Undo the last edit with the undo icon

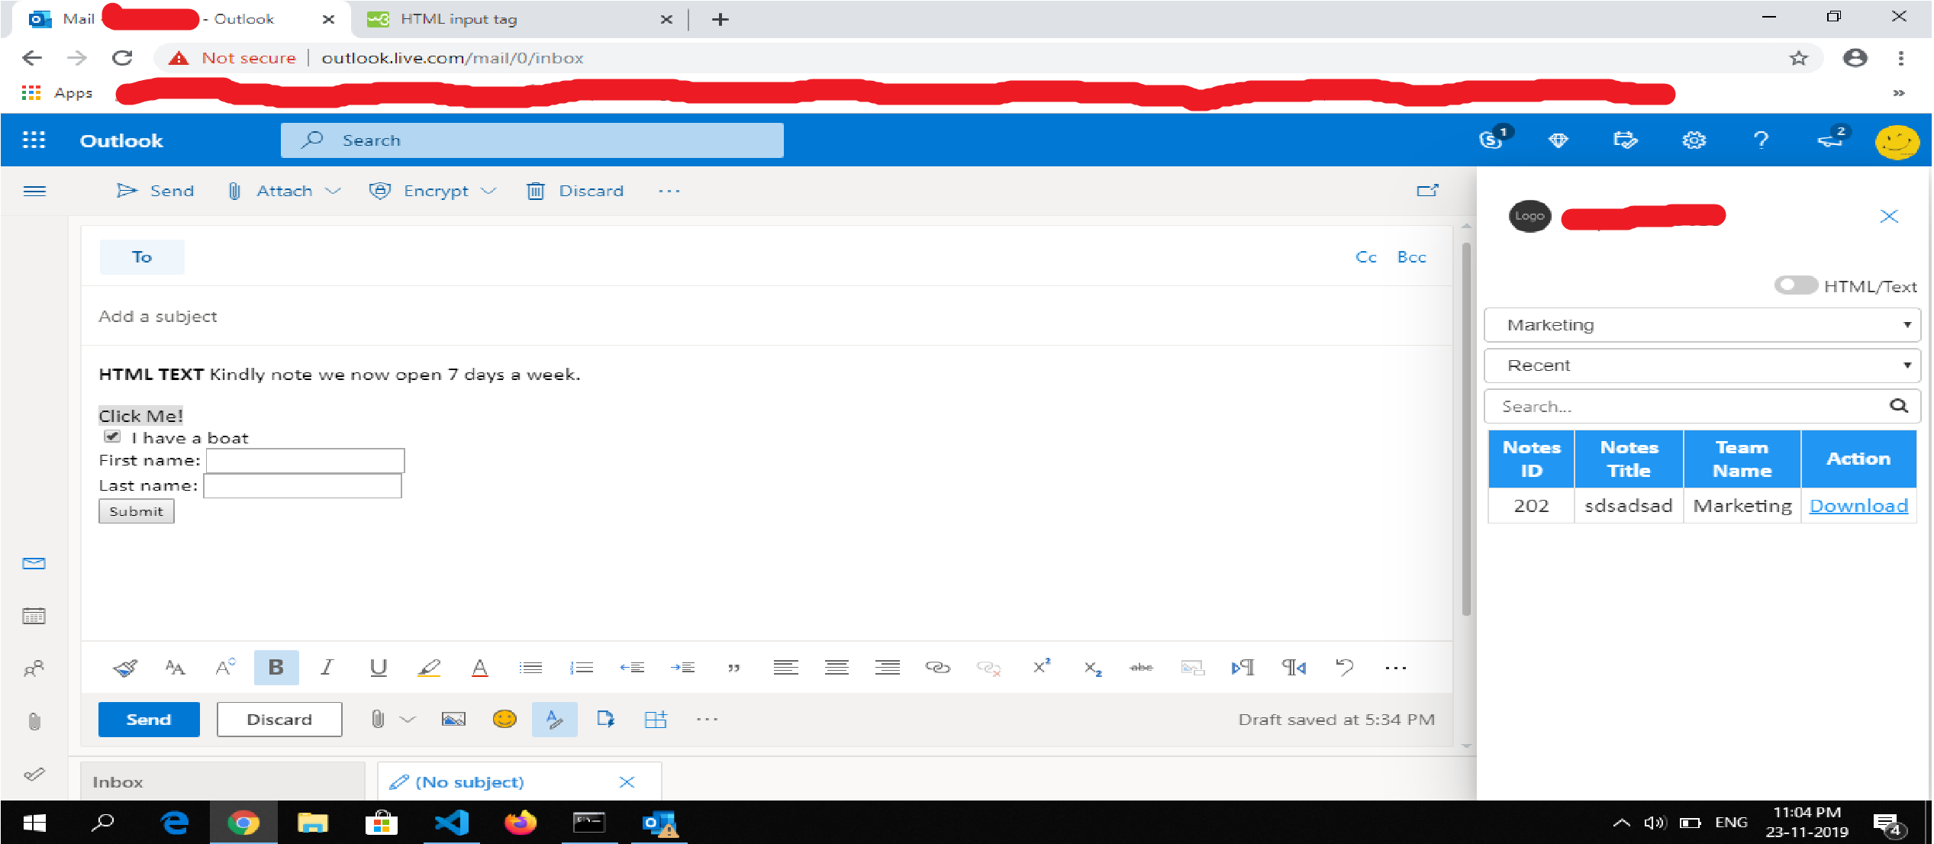(1345, 667)
